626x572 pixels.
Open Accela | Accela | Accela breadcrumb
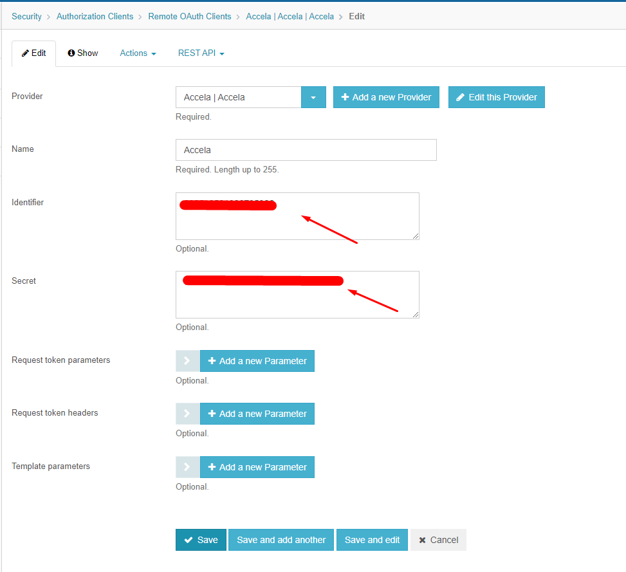290,16
